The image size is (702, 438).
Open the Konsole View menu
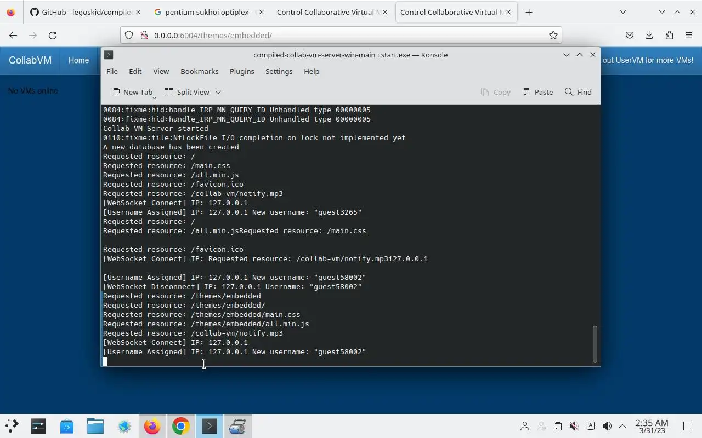pos(161,71)
